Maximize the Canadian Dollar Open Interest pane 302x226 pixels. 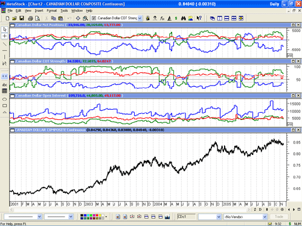pyautogui.click(x=294, y=95)
